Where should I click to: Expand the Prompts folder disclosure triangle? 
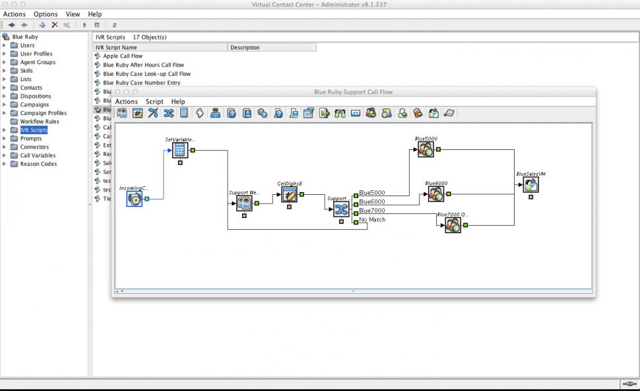pos(5,139)
